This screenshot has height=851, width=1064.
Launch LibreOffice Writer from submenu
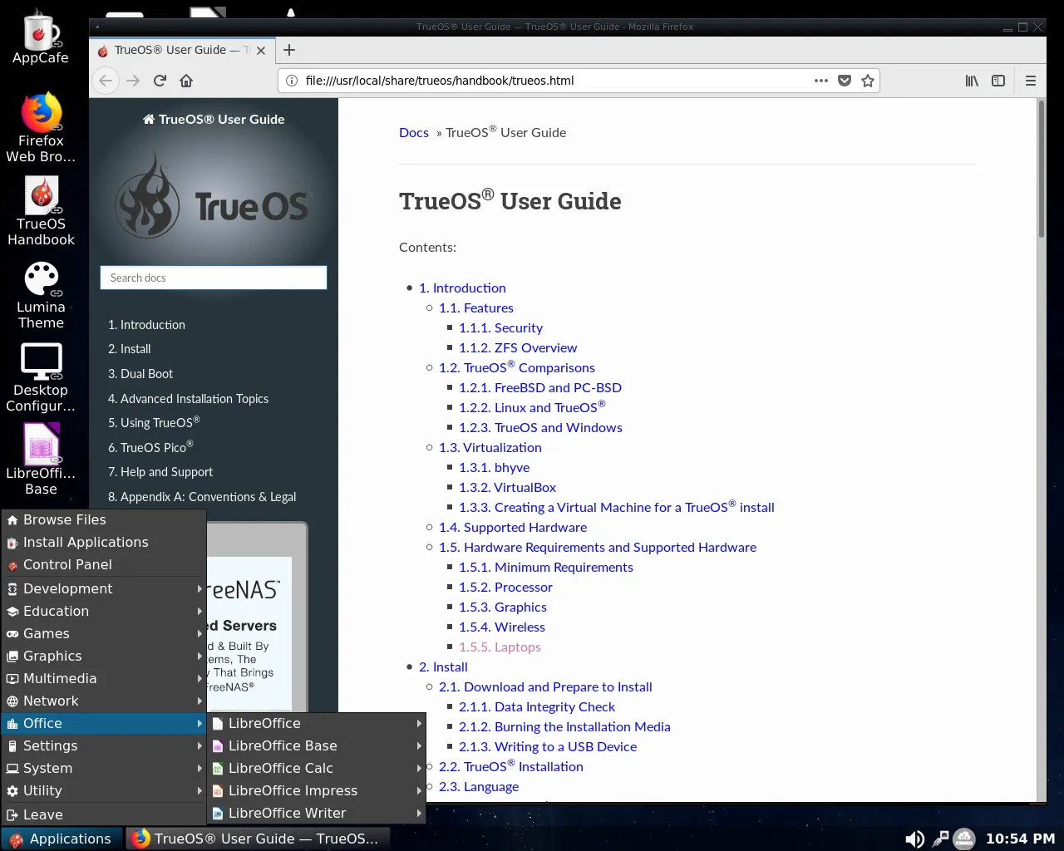click(317, 813)
